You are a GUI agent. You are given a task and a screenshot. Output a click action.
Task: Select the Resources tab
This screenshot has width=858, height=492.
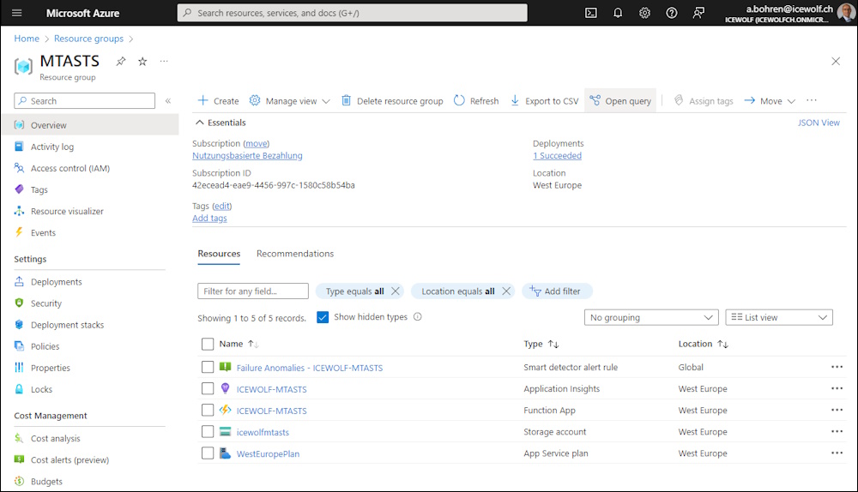(x=219, y=254)
